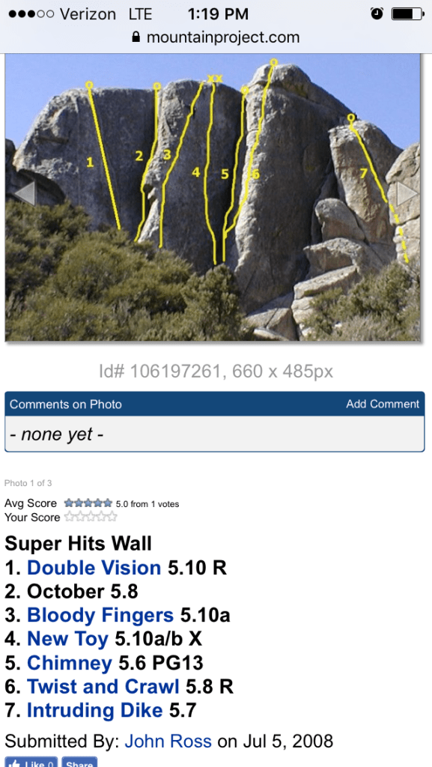
Task: View John Ross's profile
Action: tap(168, 741)
